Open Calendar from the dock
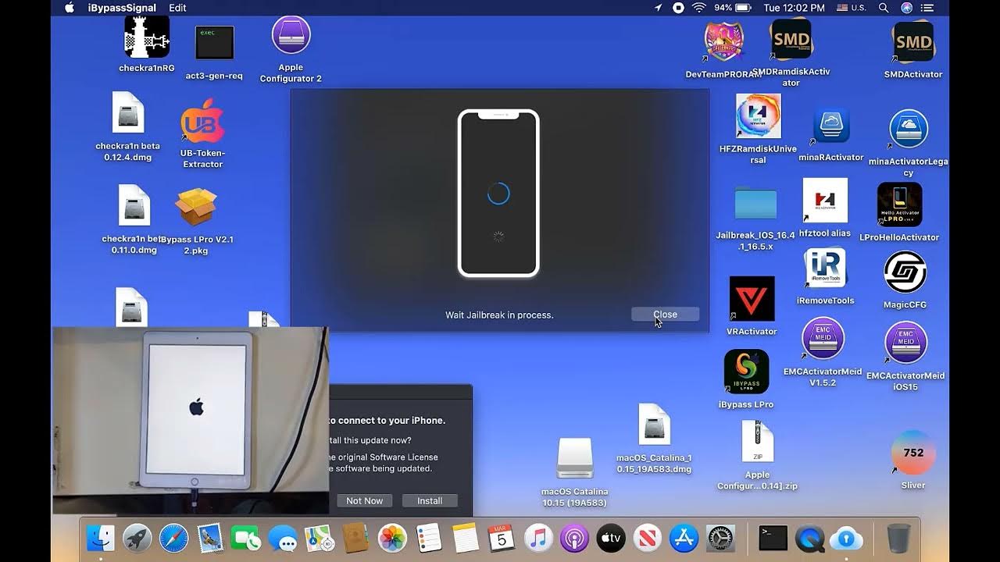This screenshot has height=562, width=1000. pyautogui.click(x=501, y=539)
